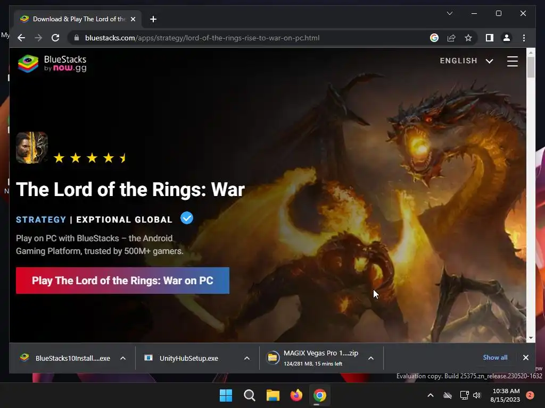Open volume speaker tray icon
Screen dimensions: 545x408
[x=477, y=395]
